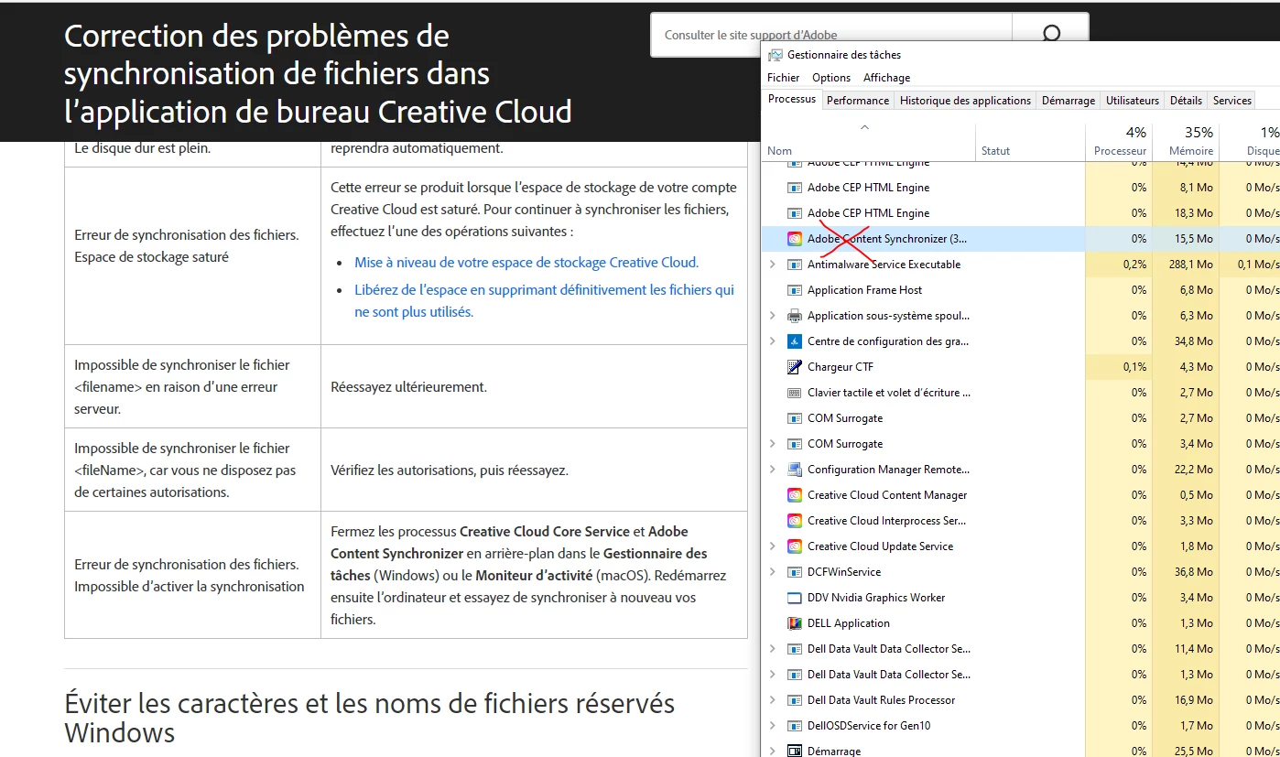Click icon of Dell Data Vault Data Collector using 1,3 Mo
Screen dimensions: 1280x757
click(795, 675)
